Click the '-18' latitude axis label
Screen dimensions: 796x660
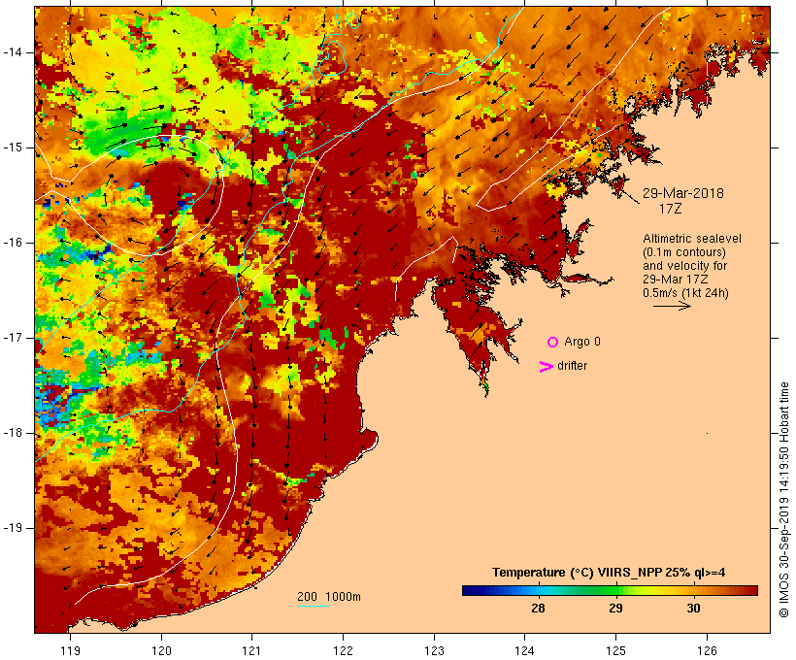click(x=13, y=433)
